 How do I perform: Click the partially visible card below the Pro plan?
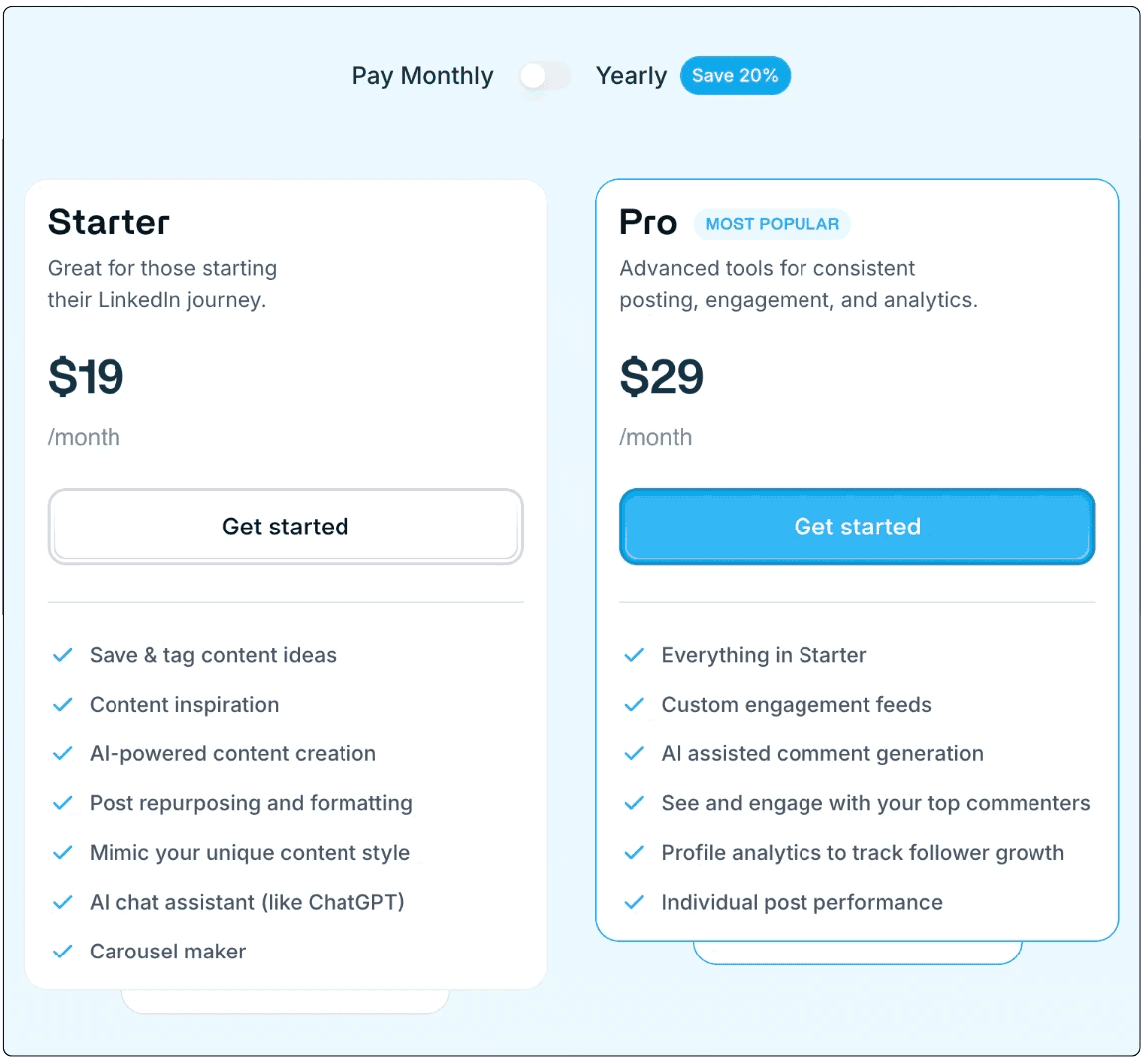point(857,954)
